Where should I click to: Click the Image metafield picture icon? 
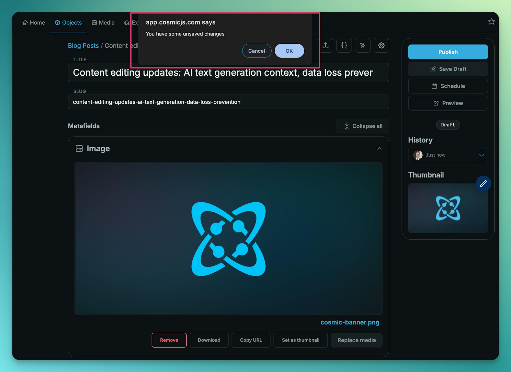(x=79, y=148)
